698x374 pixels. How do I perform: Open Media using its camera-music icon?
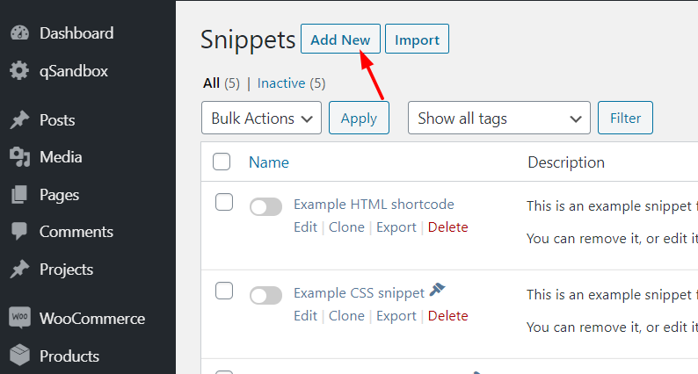tap(19, 157)
